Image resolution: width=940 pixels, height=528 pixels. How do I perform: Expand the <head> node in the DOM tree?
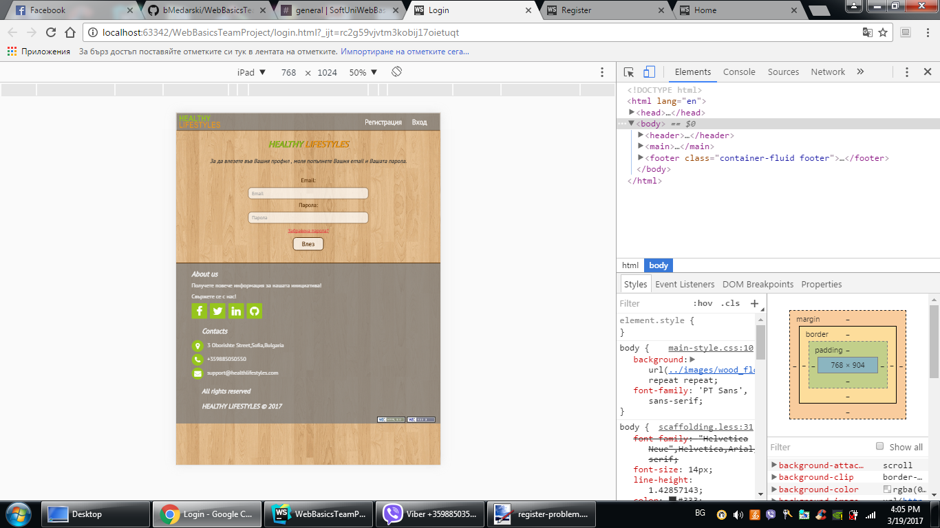[x=632, y=112]
